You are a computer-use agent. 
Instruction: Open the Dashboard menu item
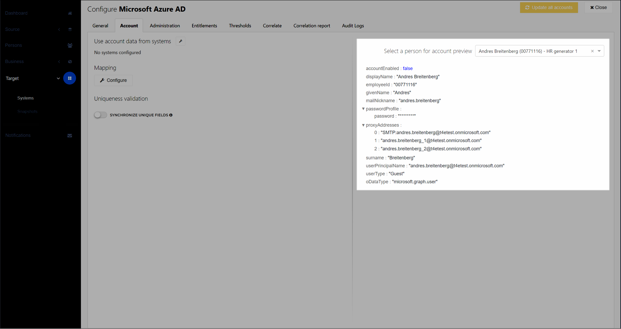(16, 13)
